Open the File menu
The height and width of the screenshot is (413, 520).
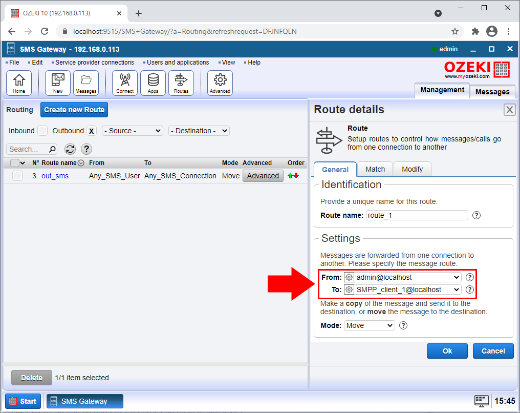(x=14, y=63)
